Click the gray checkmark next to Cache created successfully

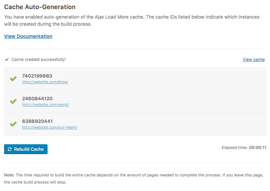(x=7, y=60)
